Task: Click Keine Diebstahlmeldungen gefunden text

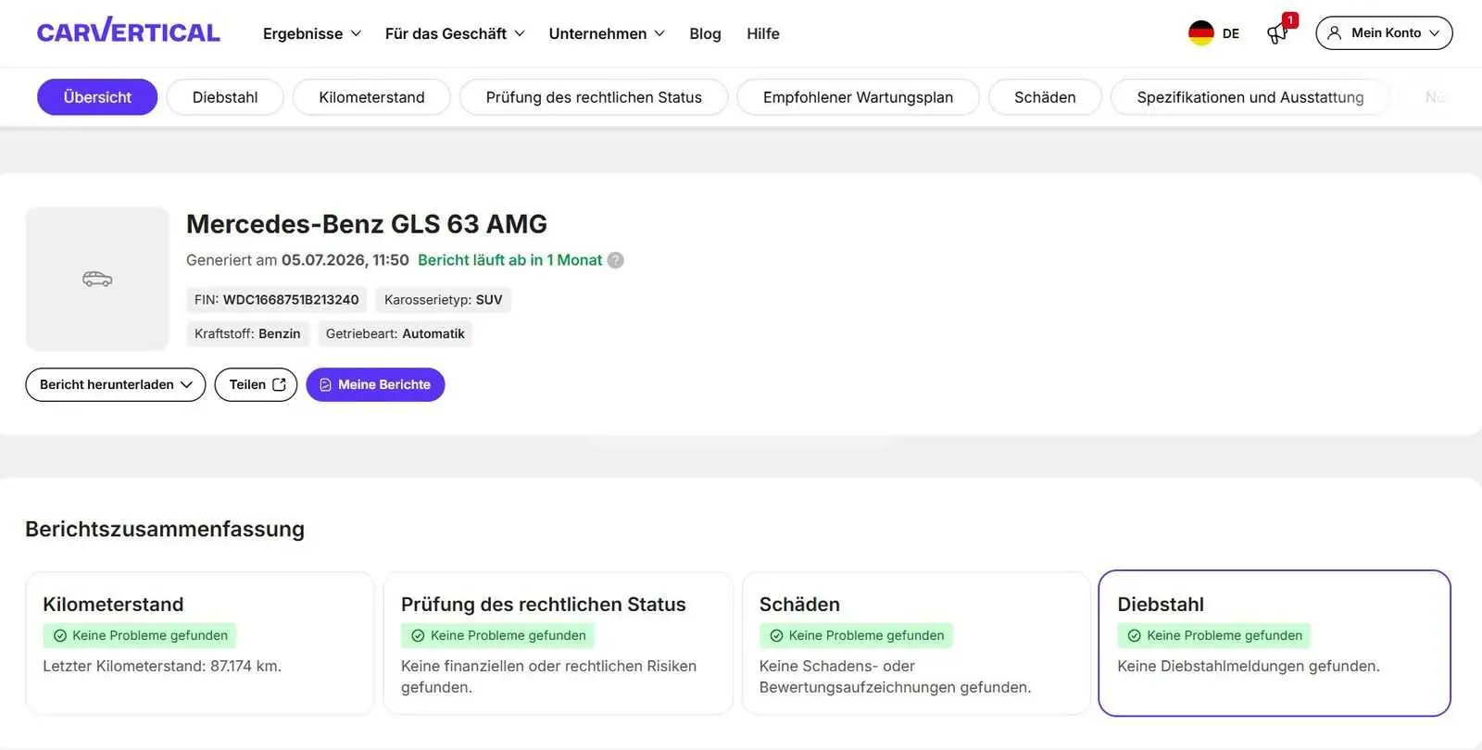Action: (1249, 667)
